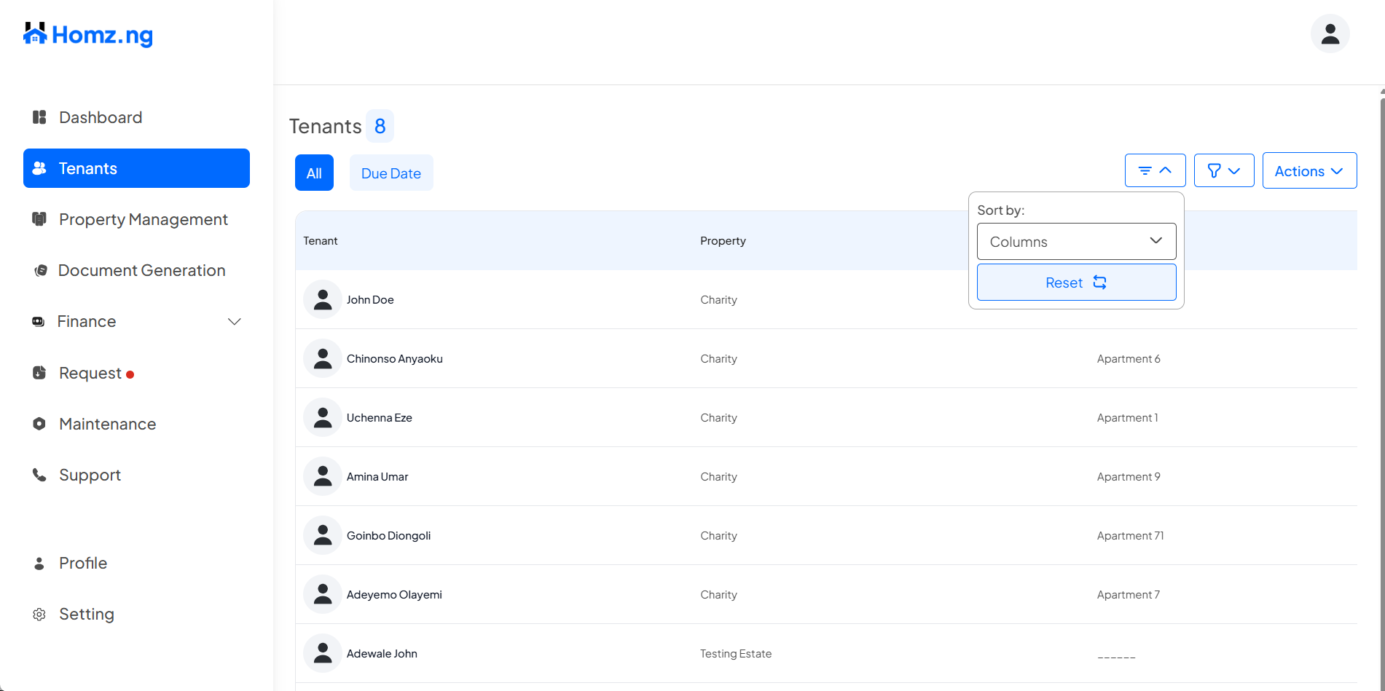
Task: Open the filter funnel dropdown
Action: pos(1224,170)
